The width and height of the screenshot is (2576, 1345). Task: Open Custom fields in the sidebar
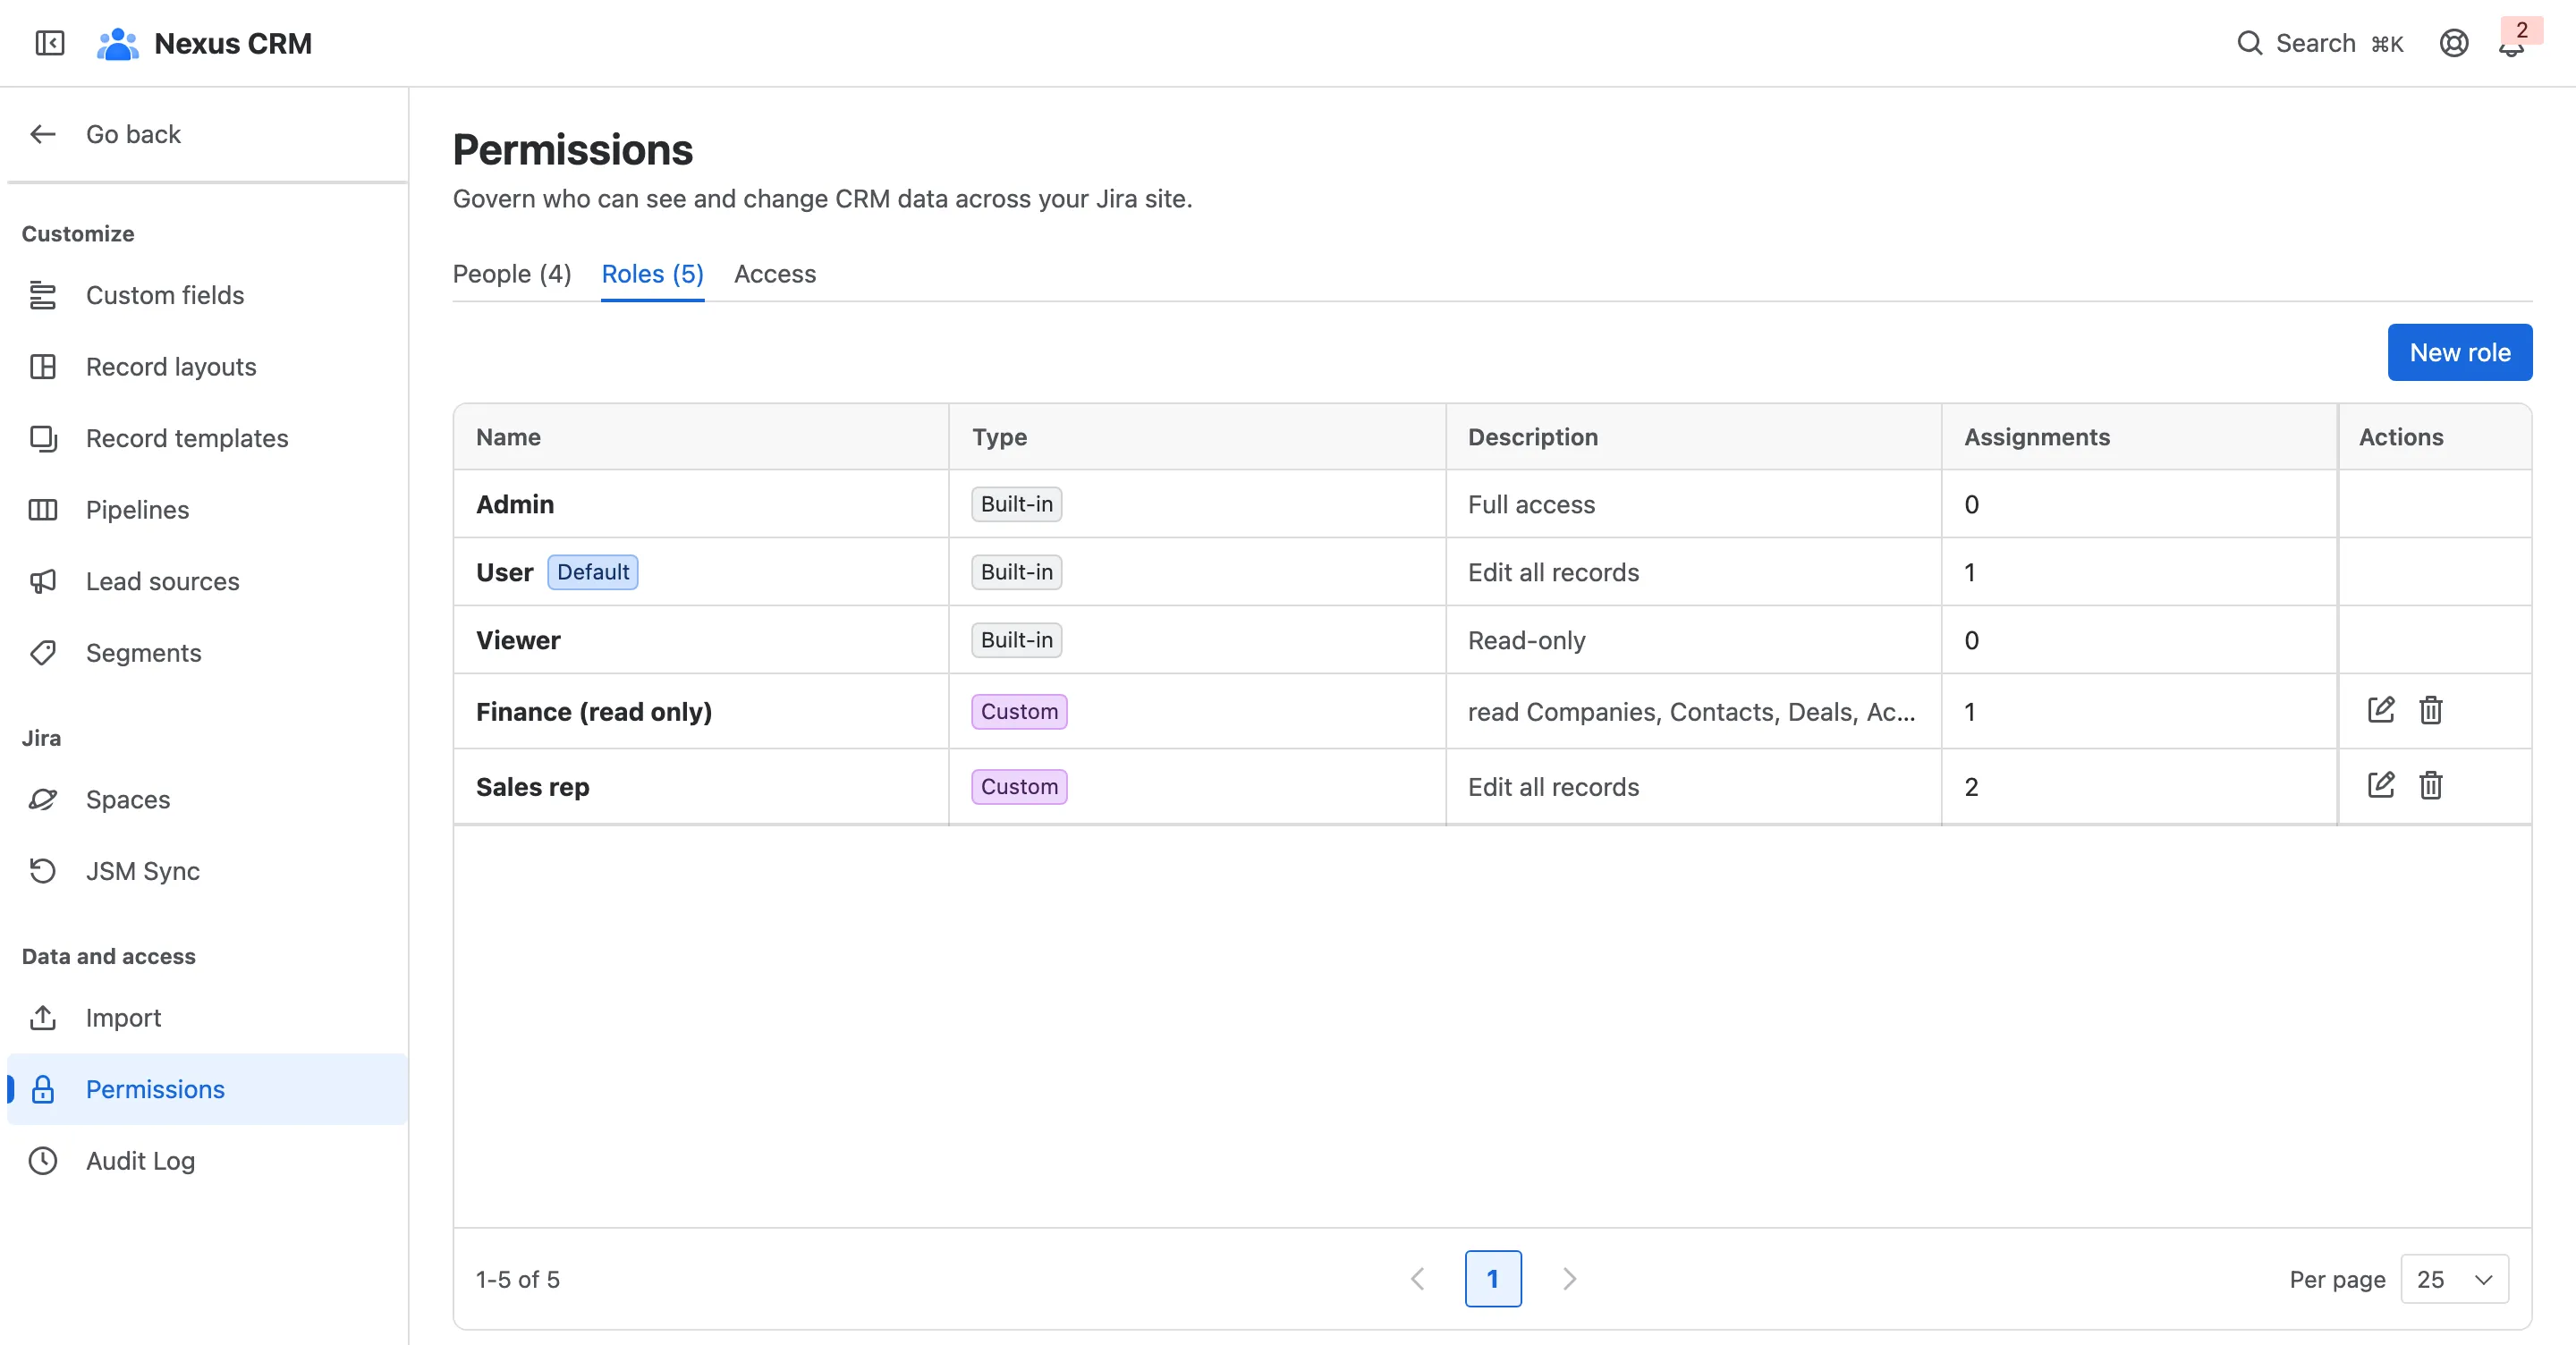pyautogui.click(x=207, y=295)
